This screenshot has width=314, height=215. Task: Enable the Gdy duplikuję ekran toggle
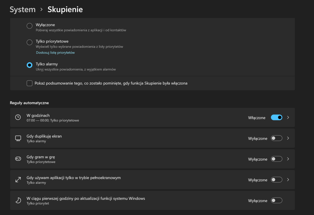[276, 138]
